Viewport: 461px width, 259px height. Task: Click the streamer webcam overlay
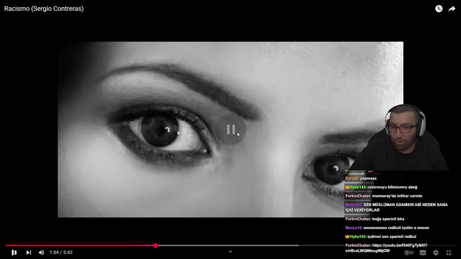400,137
